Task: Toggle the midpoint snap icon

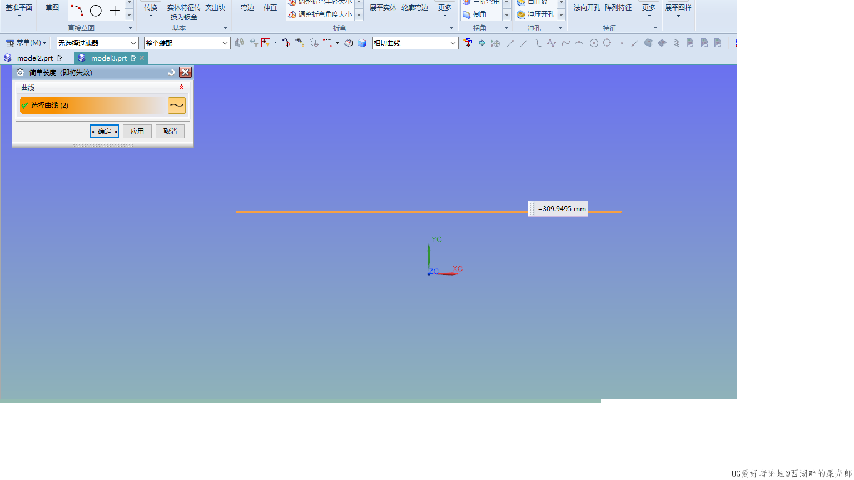Action: (x=524, y=43)
